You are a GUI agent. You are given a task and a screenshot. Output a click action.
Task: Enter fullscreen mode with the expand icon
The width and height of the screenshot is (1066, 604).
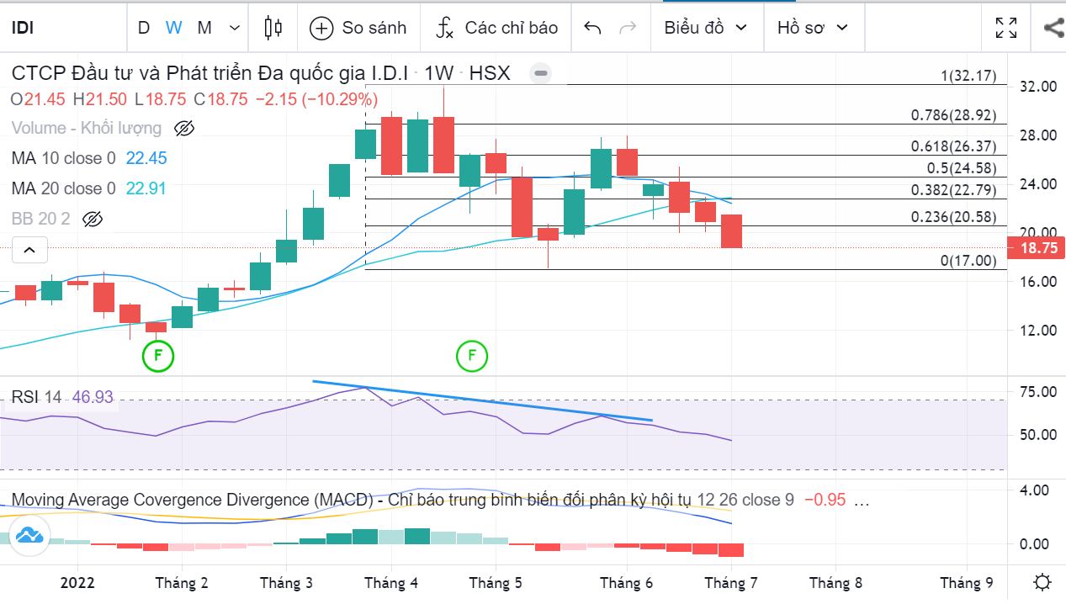[1005, 28]
